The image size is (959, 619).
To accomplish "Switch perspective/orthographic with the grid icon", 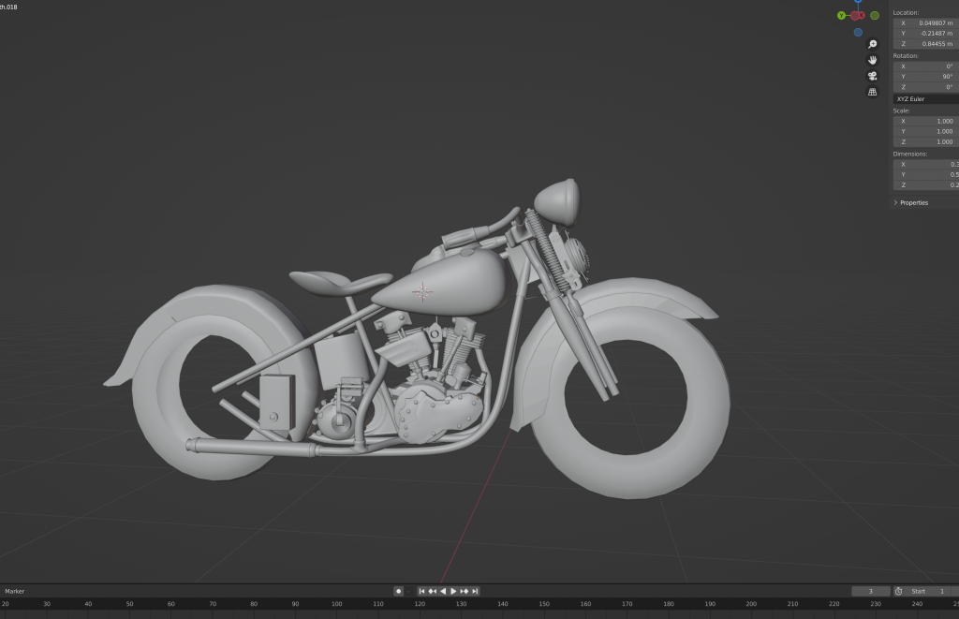I will [x=873, y=92].
